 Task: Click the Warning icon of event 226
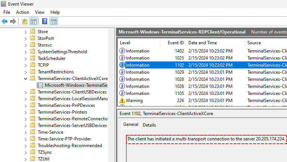click(122, 100)
